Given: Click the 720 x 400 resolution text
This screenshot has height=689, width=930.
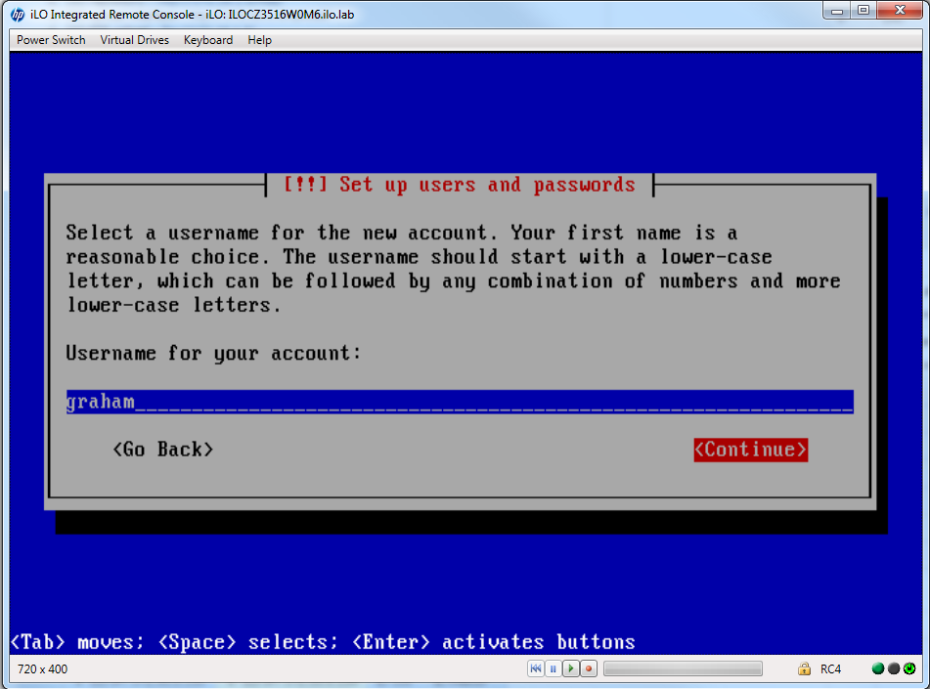Looking at the screenshot, I should point(43,668).
